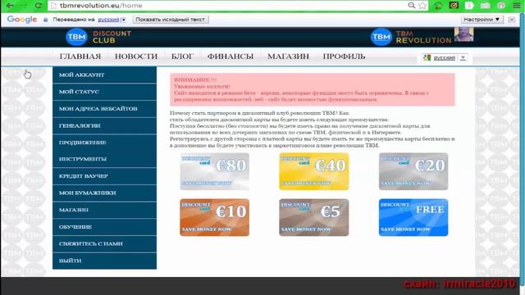Screen dimensions: 525x295
Task: Expand the site language selector 'русский'
Action: click(445, 58)
